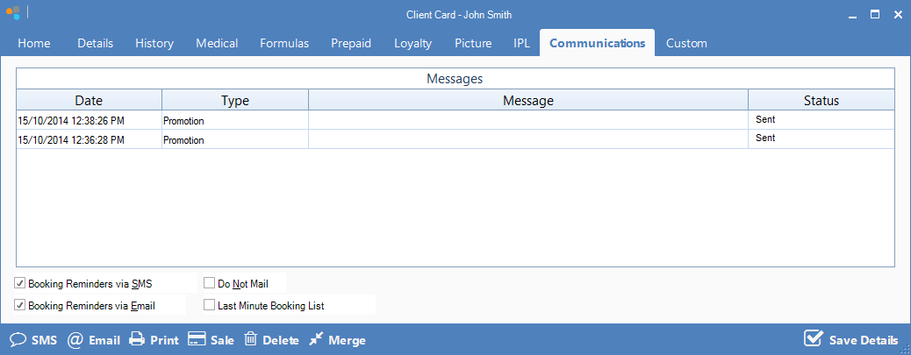Disable Booking Reminders via SMS checkbox
This screenshot has height=355, width=911.
pyautogui.click(x=19, y=283)
